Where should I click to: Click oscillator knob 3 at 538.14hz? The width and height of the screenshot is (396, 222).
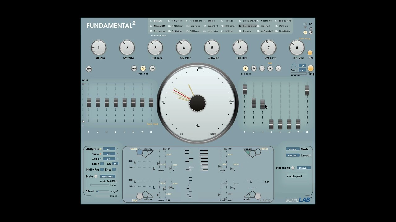(x=155, y=48)
